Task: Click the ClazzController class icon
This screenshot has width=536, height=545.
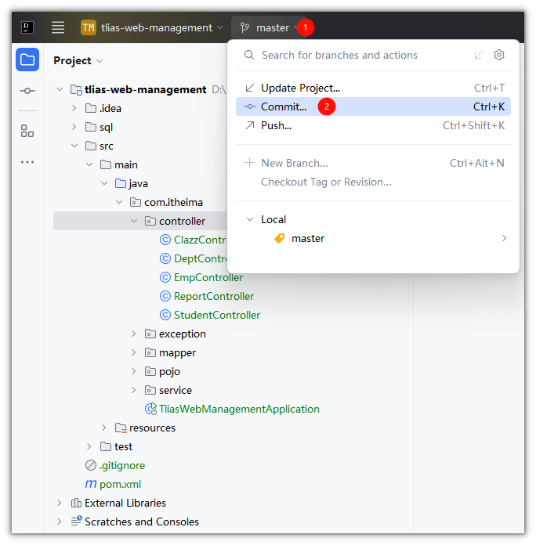Action: point(165,240)
